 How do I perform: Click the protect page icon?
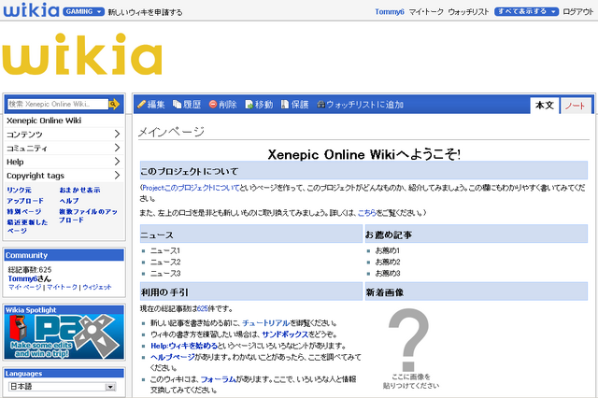coord(285,104)
